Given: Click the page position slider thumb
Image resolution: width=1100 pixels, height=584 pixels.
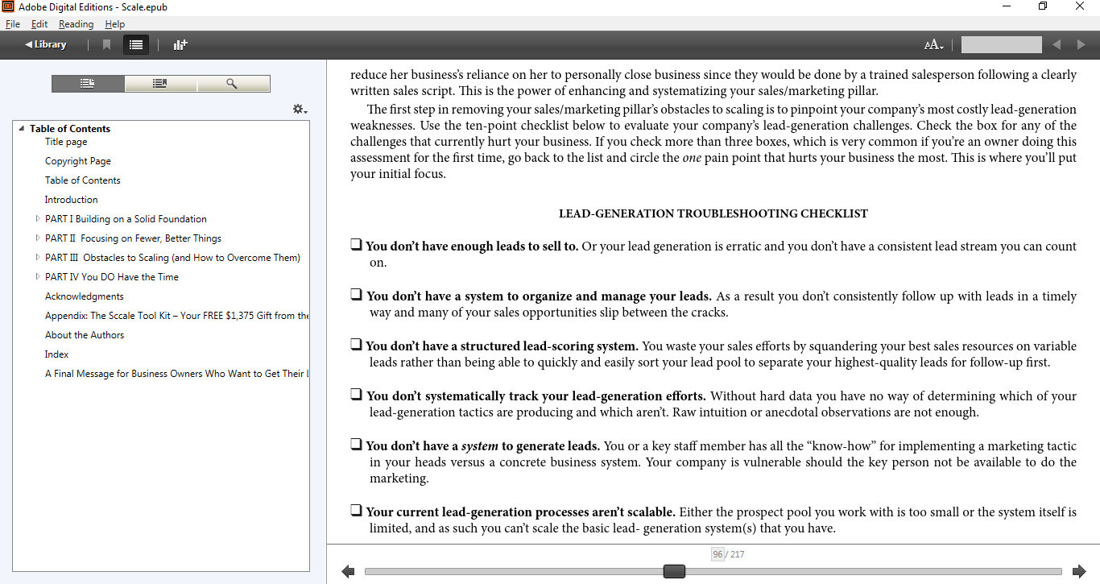Looking at the screenshot, I should 674,571.
